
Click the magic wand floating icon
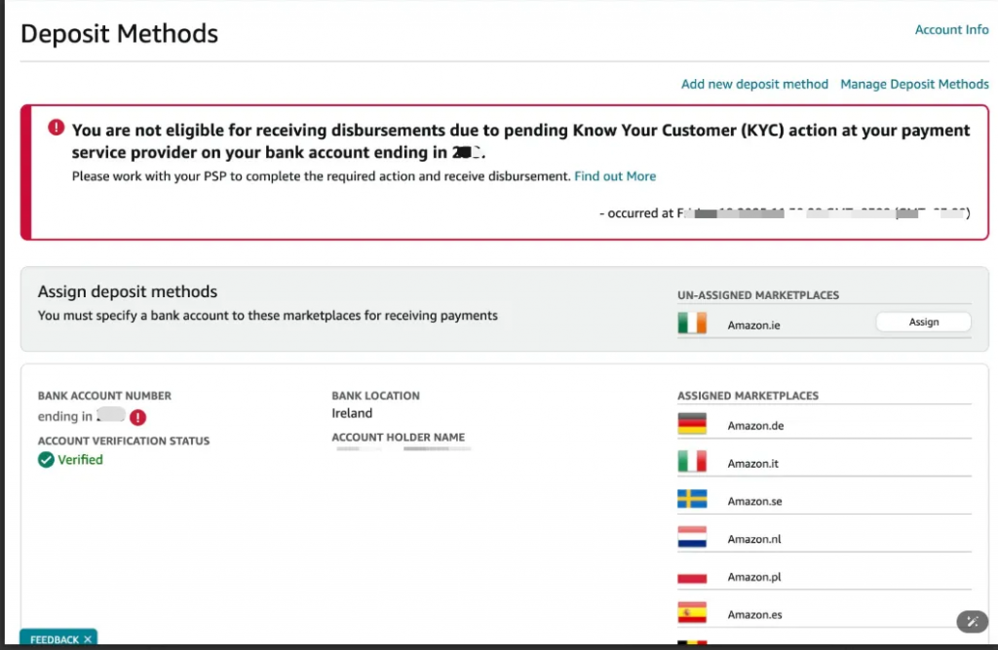972,622
